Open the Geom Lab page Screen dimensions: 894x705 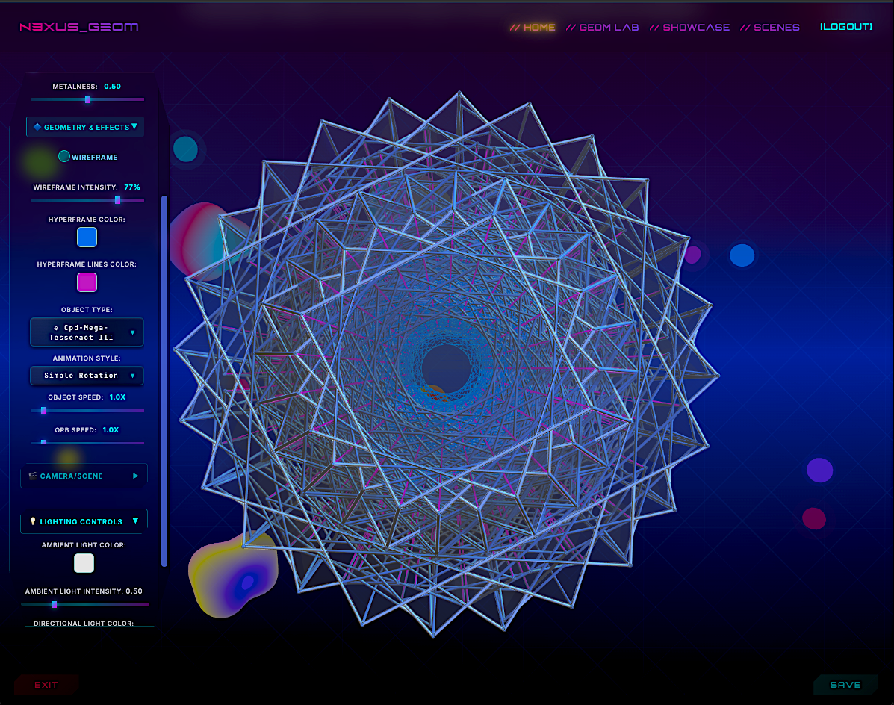tap(603, 27)
